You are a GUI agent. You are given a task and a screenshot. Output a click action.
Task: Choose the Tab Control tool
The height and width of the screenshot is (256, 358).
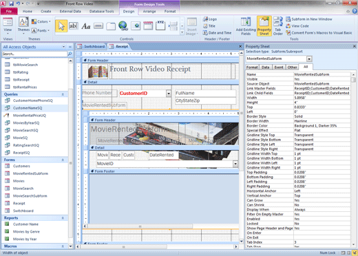point(111,26)
